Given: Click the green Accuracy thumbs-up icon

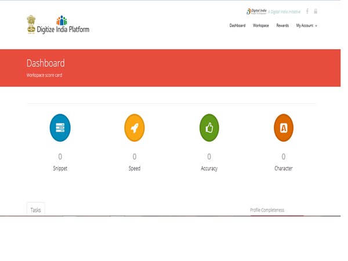Looking at the screenshot, I should click(x=209, y=128).
